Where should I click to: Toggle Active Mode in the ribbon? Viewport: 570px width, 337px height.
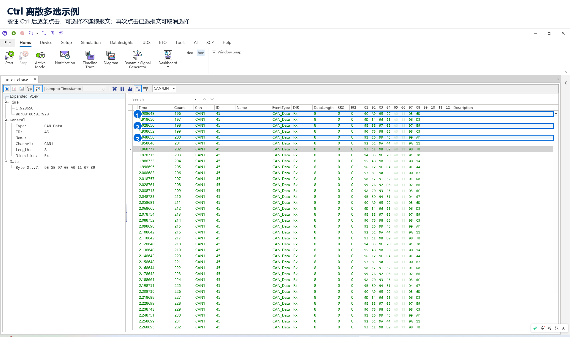[40, 60]
